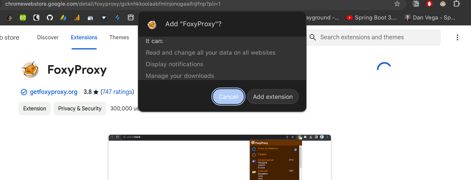Open the GitHub bookmark icon

point(50,18)
